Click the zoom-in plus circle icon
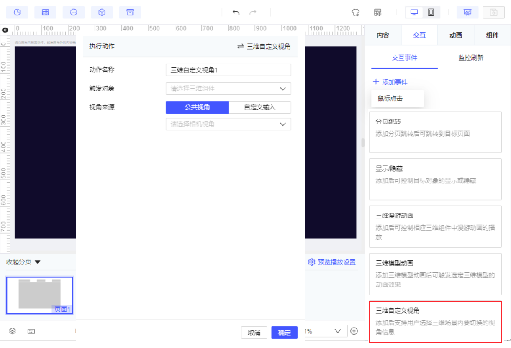 click(354, 331)
